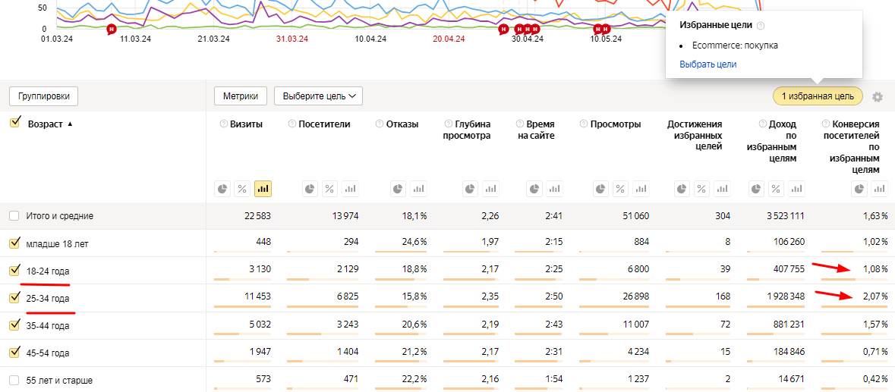Click the 20.04.24 date on chart axis
This screenshot has height=392, width=895.
click(x=448, y=39)
